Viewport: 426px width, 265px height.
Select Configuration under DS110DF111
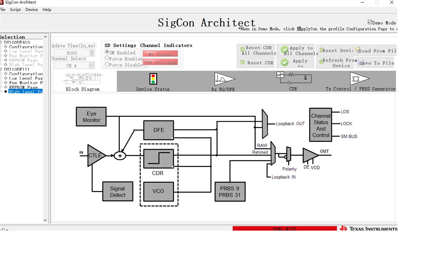tap(26, 74)
